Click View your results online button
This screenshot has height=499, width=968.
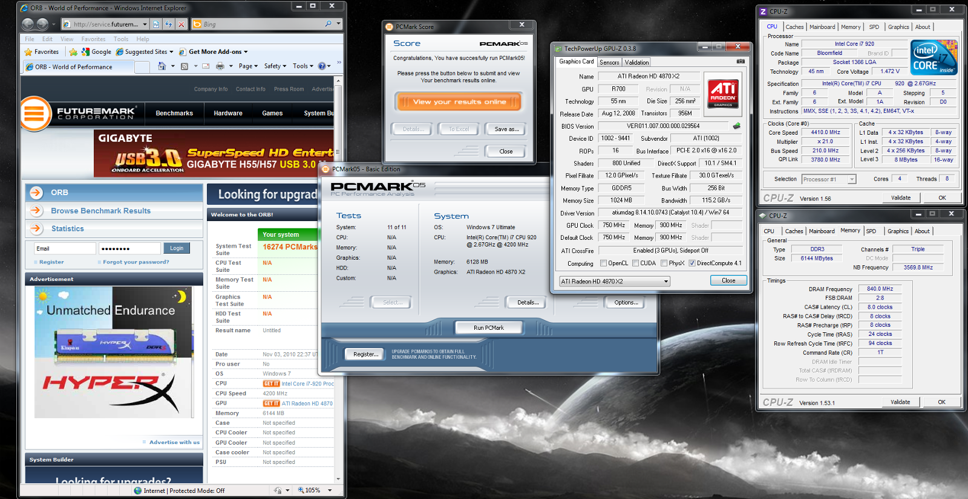coord(459,101)
